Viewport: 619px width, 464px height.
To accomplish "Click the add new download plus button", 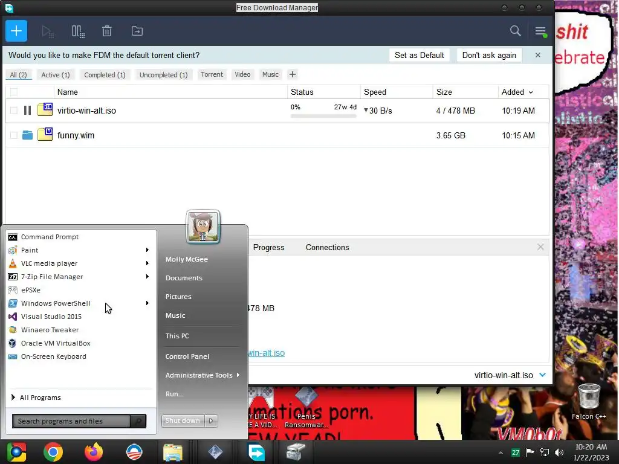I will pyautogui.click(x=16, y=31).
